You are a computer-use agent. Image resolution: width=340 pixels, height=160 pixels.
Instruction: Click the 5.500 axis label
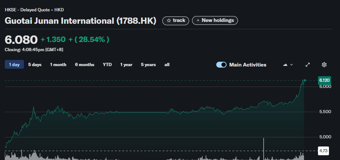pos(325,112)
